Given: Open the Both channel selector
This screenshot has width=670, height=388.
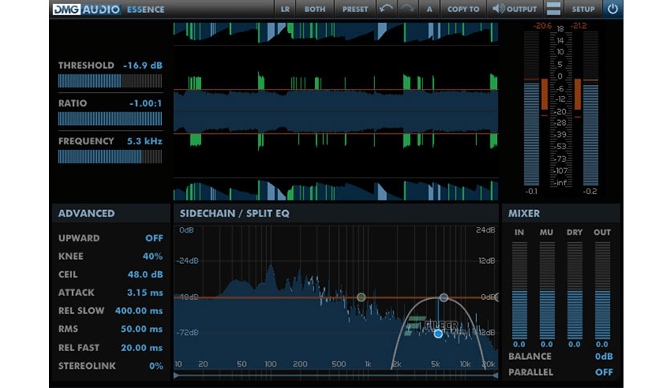Looking at the screenshot, I should point(315,10).
